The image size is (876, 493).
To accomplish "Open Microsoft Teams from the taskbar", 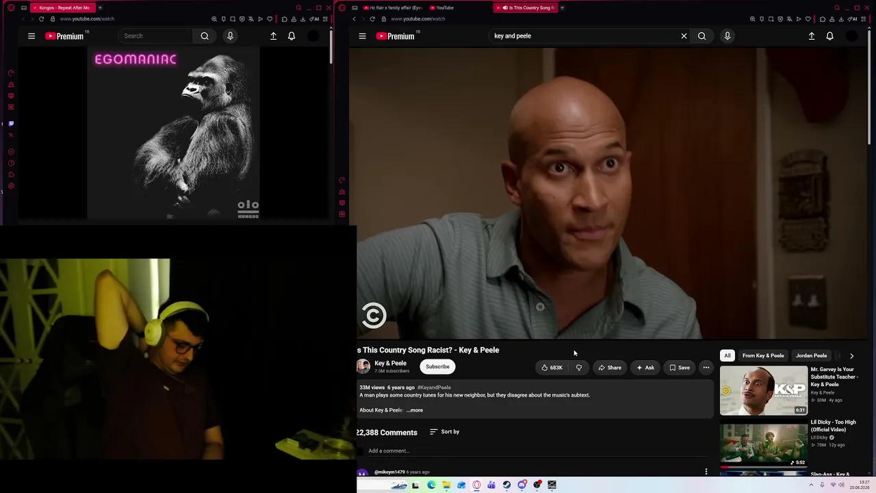I will (491, 485).
